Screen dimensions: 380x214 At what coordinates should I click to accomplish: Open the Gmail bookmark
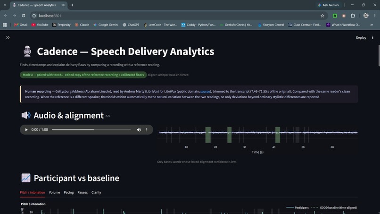[x=21, y=25]
